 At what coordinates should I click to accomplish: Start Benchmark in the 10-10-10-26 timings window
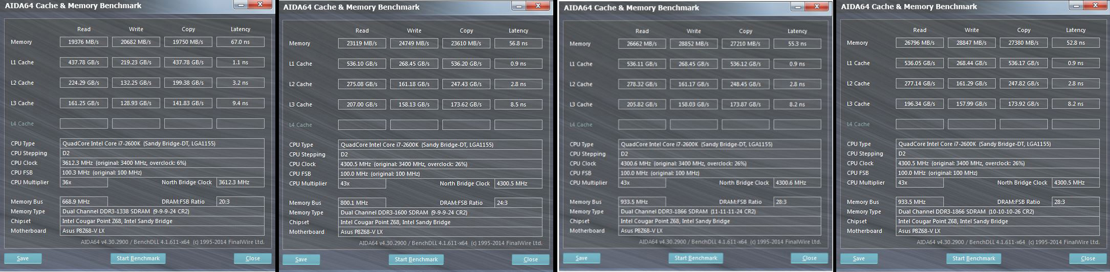(974, 258)
